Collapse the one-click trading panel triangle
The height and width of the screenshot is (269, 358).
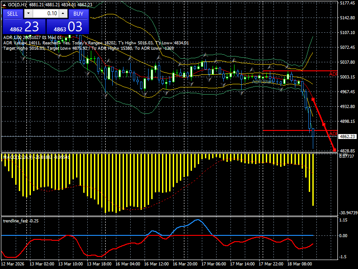tap(4, 5)
